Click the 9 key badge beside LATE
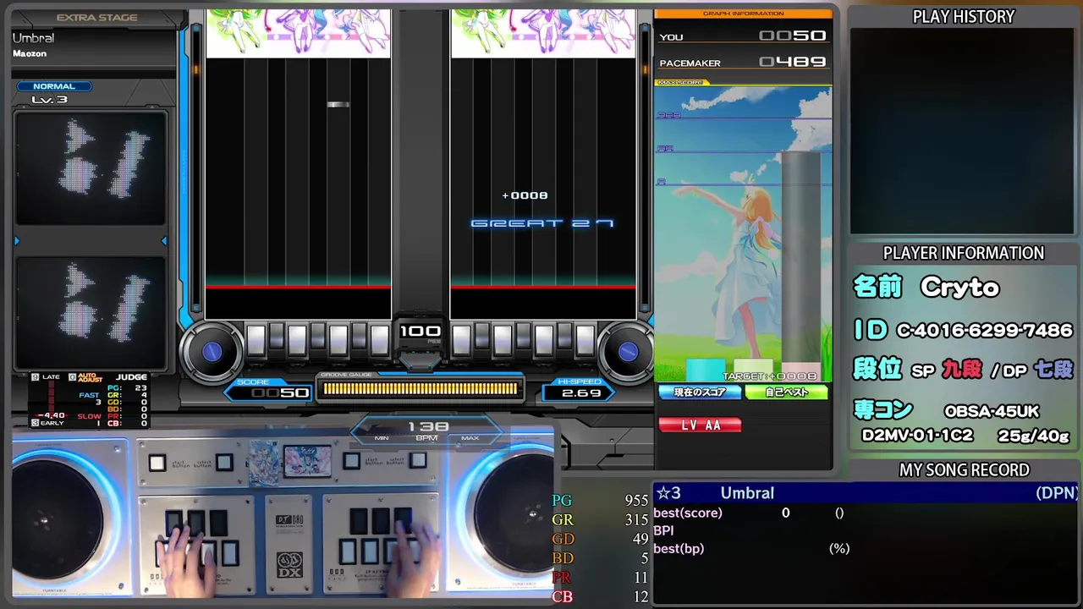Image resolution: width=1083 pixels, height=609 pixels. point(35,377)
